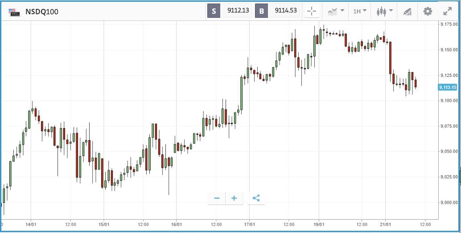
Task: Click the buy price 9114.53
Action: tap(285, 11)
